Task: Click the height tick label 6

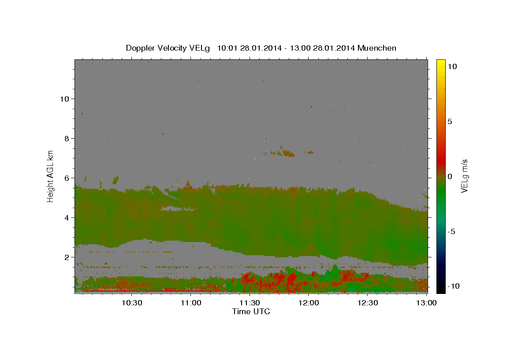Action: [67, 178]
